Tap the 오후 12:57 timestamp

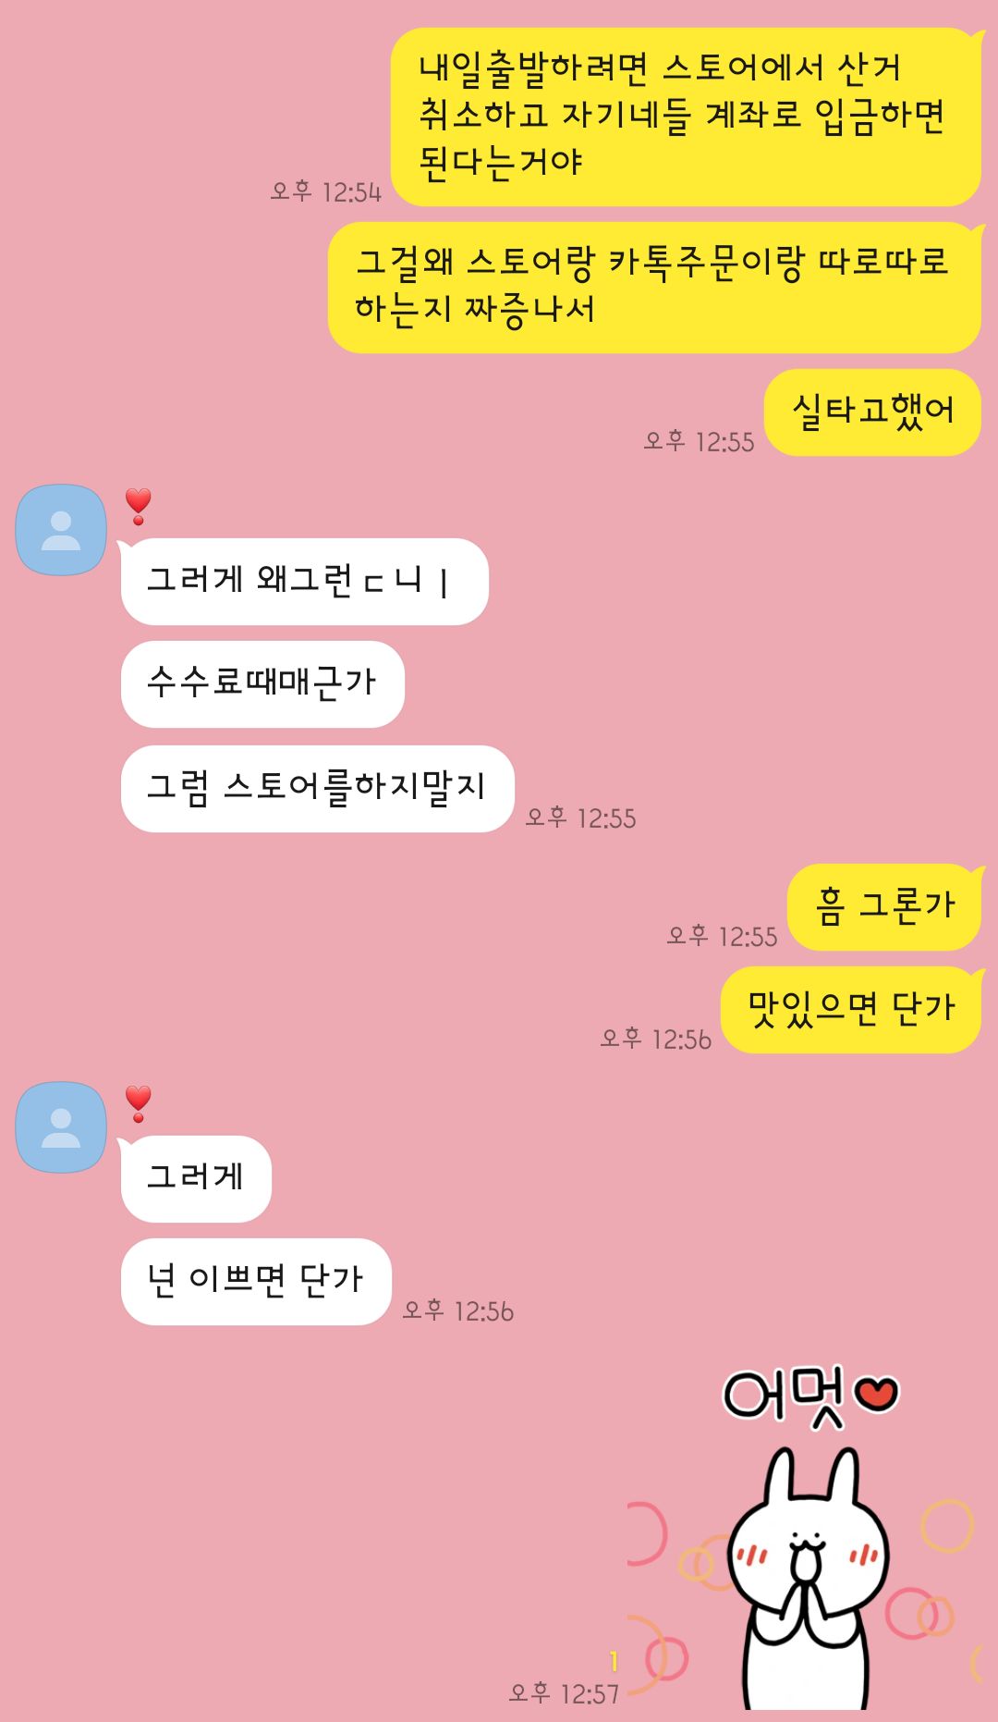[564, 1693]
